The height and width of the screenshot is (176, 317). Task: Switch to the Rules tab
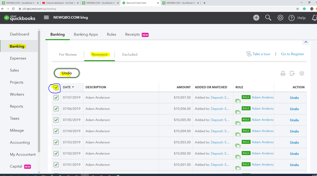pyautogui.click(x=111, y=34)
